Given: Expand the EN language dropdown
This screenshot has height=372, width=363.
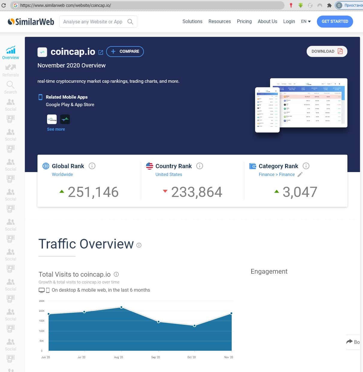Looking at the screenshot, I should pos(306,22).
